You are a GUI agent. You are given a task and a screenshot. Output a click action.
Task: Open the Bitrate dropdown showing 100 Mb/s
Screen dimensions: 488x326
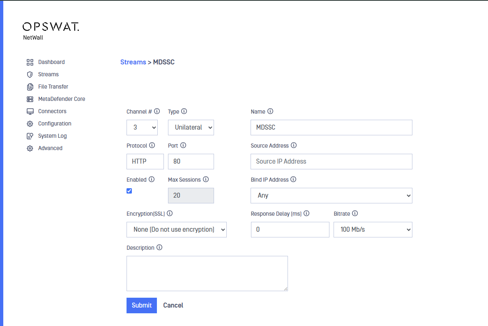(373, 230)
